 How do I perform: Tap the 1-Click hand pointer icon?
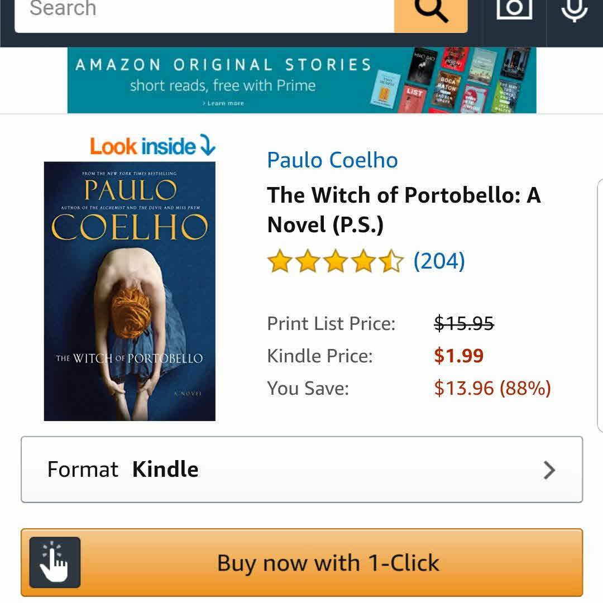pos(55,562)
